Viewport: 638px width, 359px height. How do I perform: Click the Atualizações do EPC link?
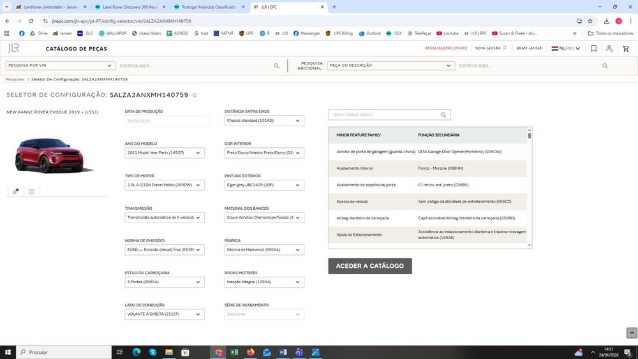pyautogui.click(x=446, y=48)
